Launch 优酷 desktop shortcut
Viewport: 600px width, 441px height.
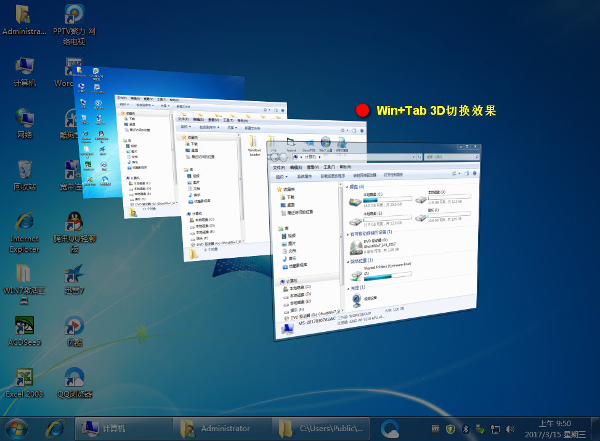coord(75,331)
